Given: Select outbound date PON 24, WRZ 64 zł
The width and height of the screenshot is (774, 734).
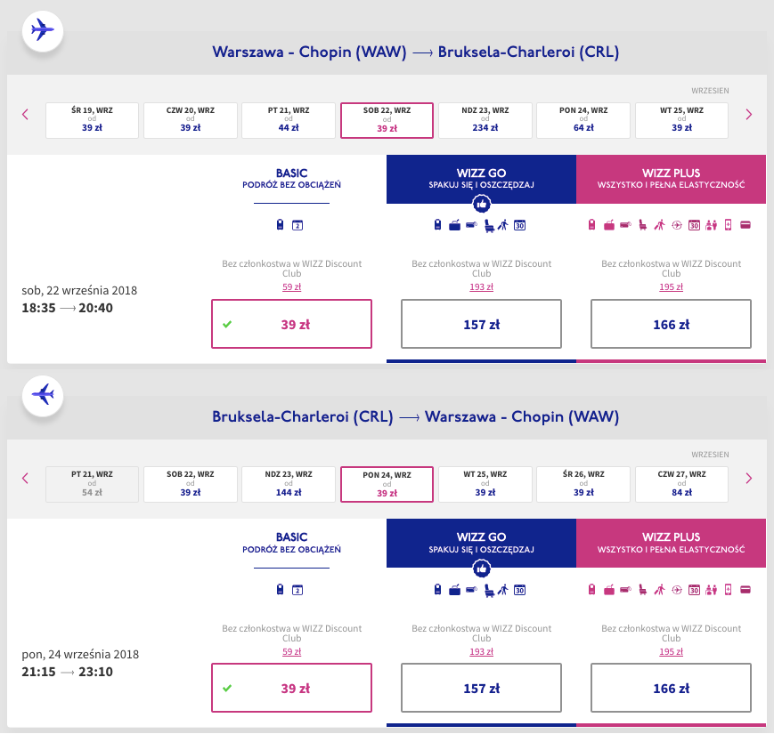Looking at the screenshot, I should tap(583, 120).
